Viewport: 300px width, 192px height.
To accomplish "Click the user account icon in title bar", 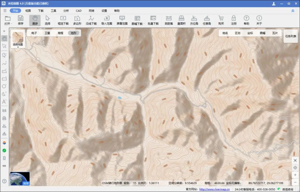I will click(x=274, y=4).
